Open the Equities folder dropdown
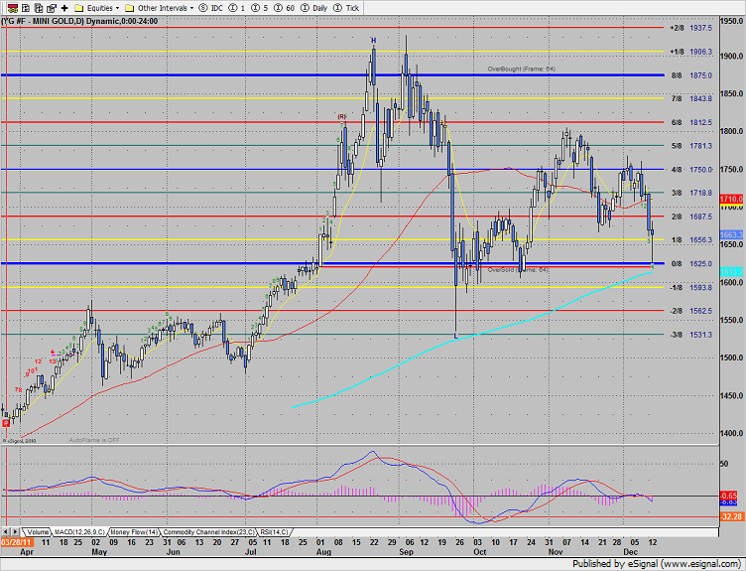 coord(97,8)
